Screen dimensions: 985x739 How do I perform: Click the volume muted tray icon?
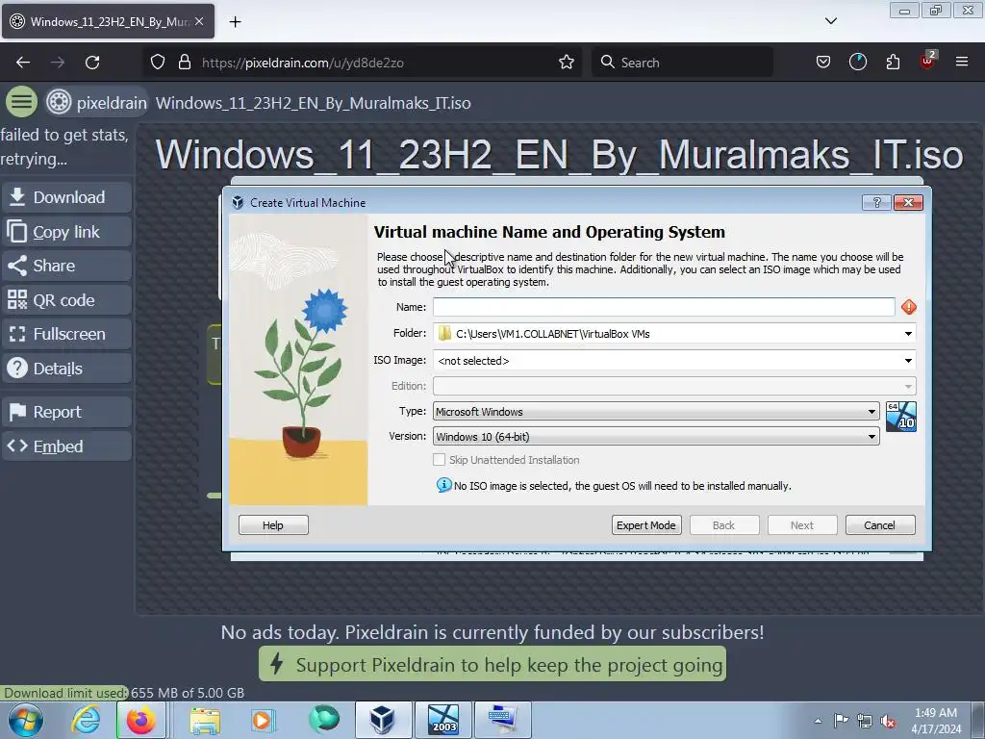(888, 721)
